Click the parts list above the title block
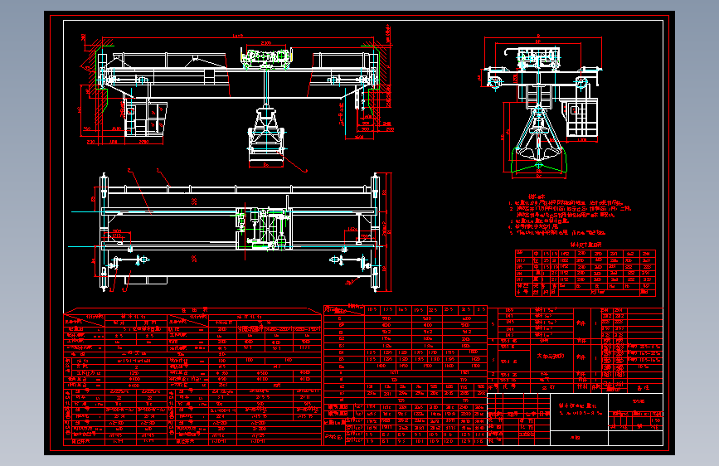This screenshot has width=719, height=466. [x=575, y=350]
